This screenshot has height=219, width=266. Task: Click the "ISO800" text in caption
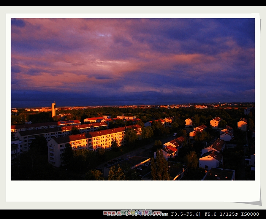point(250,214)
